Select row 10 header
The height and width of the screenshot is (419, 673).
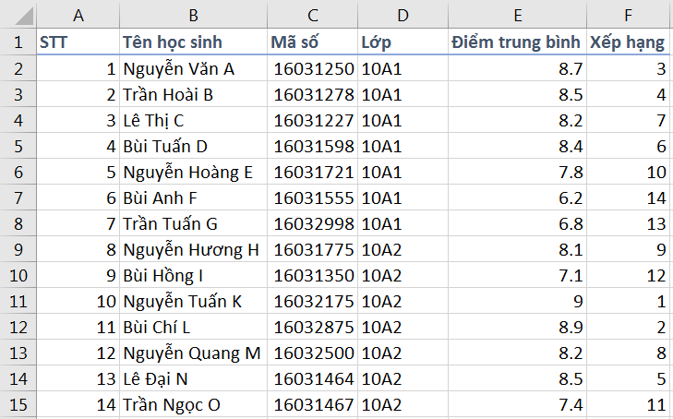[18, 275]
